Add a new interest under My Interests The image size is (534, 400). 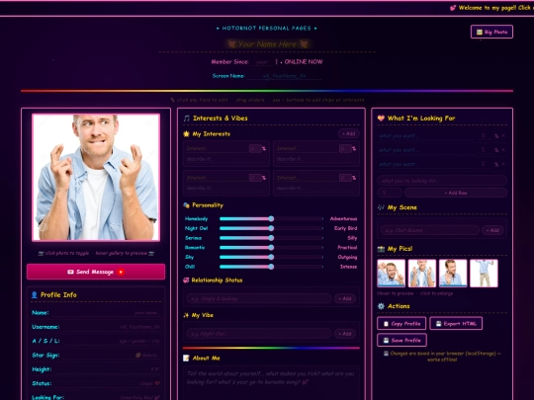(348, 133)
